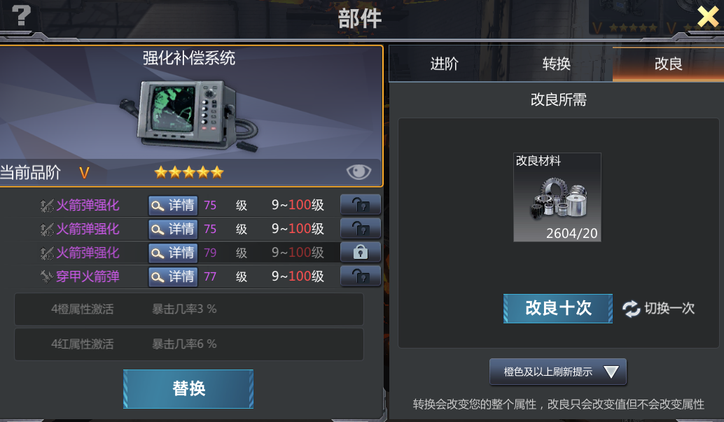Open 详情 for second 火箭弹强化 row

tap(173, 229)
